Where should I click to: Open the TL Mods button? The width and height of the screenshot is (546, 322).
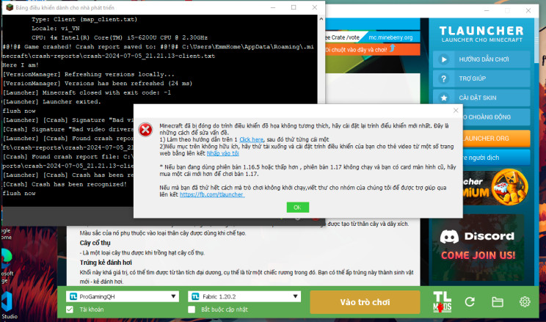(x=443, y=301)
